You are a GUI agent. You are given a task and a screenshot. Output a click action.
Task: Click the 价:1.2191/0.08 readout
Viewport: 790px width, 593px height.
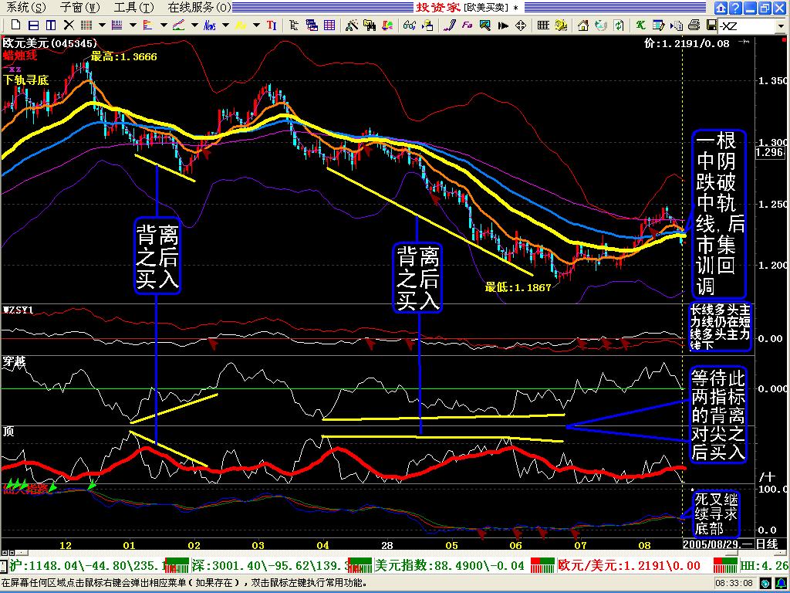(x=687, y=44)
